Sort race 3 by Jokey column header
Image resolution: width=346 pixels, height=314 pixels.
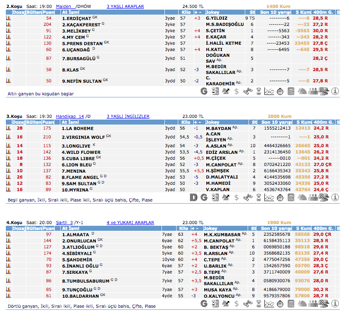pyautogui.click(x=213, y=122)
